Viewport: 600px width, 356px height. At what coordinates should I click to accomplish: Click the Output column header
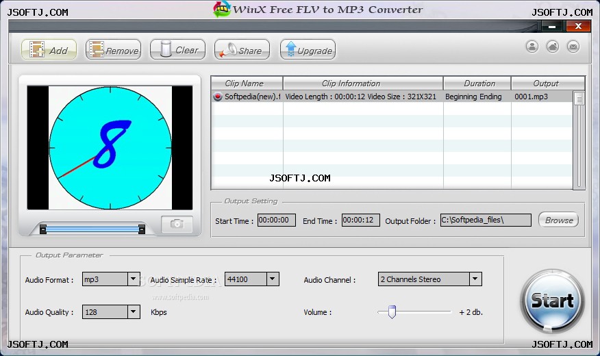[548, 84]
